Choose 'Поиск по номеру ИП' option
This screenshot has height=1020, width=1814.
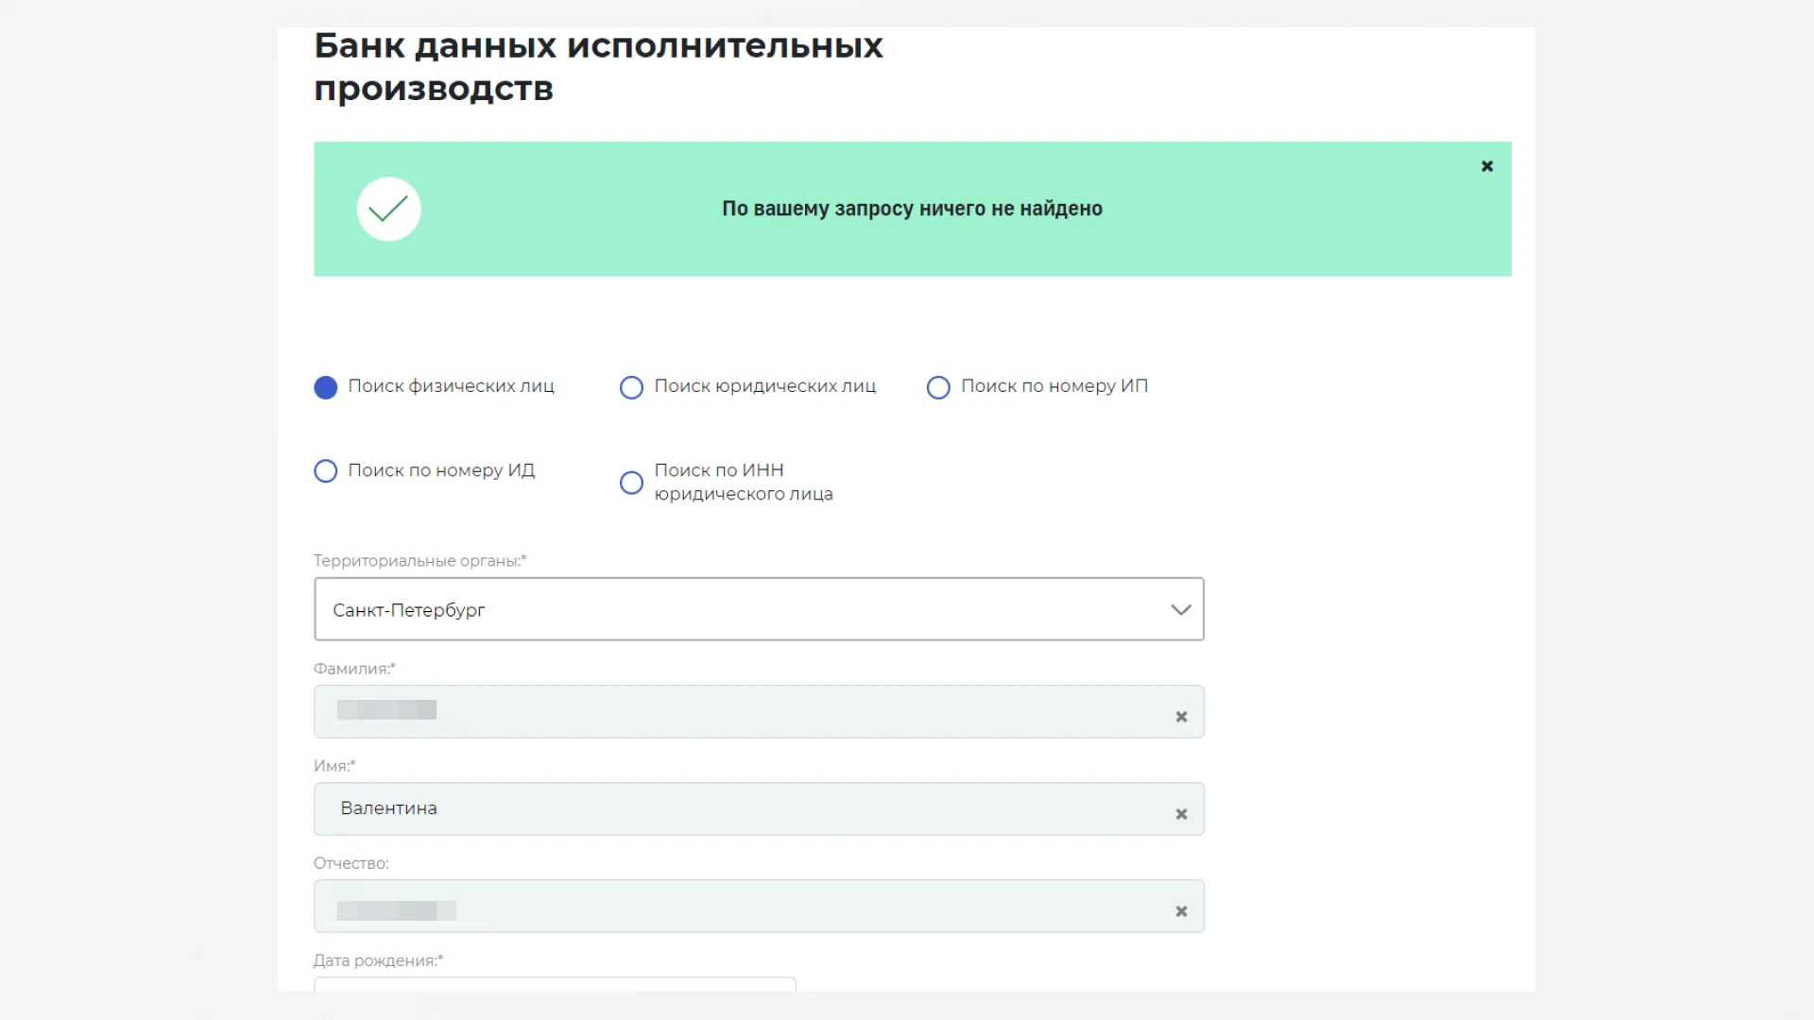point(938,387)
